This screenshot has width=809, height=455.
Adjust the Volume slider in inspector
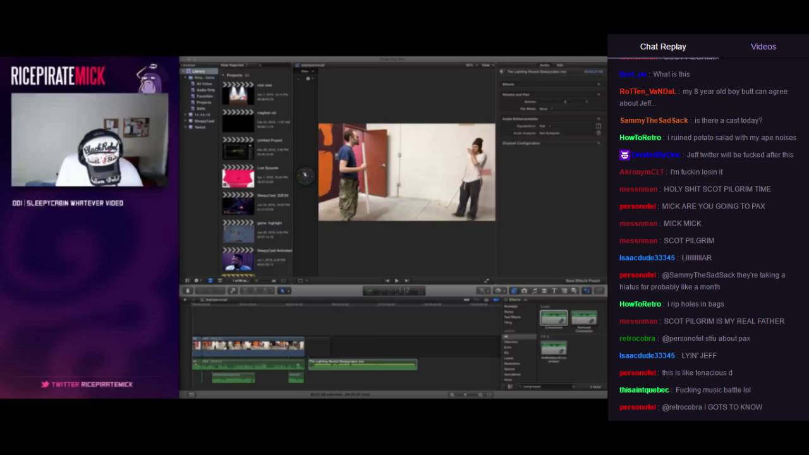point(565,102)
